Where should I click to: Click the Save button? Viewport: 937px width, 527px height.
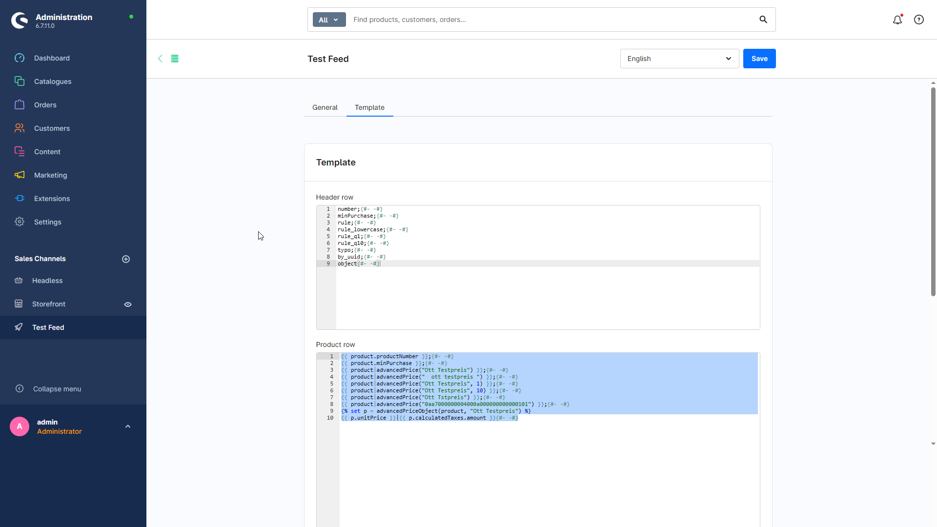[759, 59]
